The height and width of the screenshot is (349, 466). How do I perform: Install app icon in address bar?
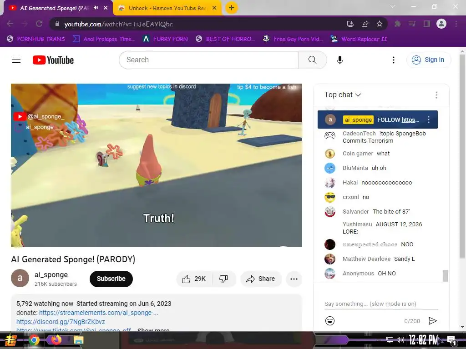pos(350,24)
